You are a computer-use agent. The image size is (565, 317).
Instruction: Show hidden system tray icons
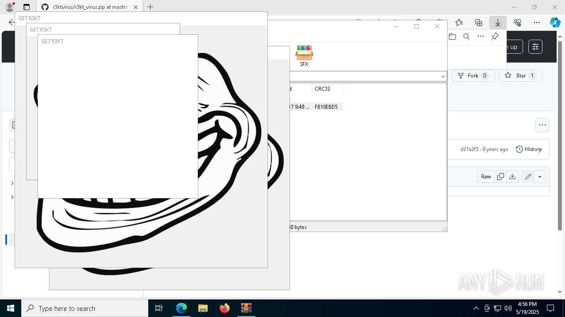click(476, 308)
